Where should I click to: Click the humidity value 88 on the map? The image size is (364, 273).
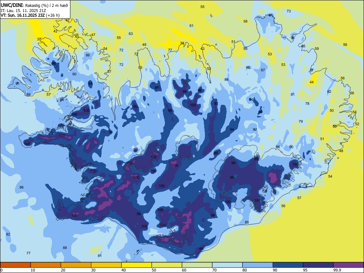tap(65, 248)
